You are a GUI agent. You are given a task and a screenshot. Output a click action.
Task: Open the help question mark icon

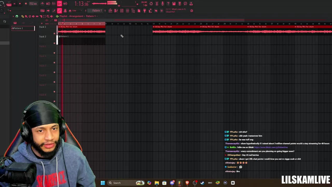(x=168, y=4)
